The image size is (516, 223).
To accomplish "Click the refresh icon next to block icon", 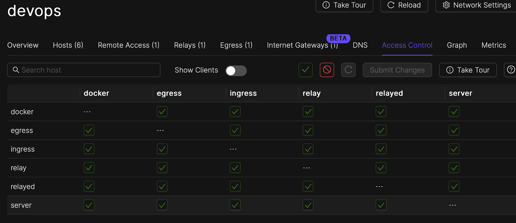I will coord(348,70).
